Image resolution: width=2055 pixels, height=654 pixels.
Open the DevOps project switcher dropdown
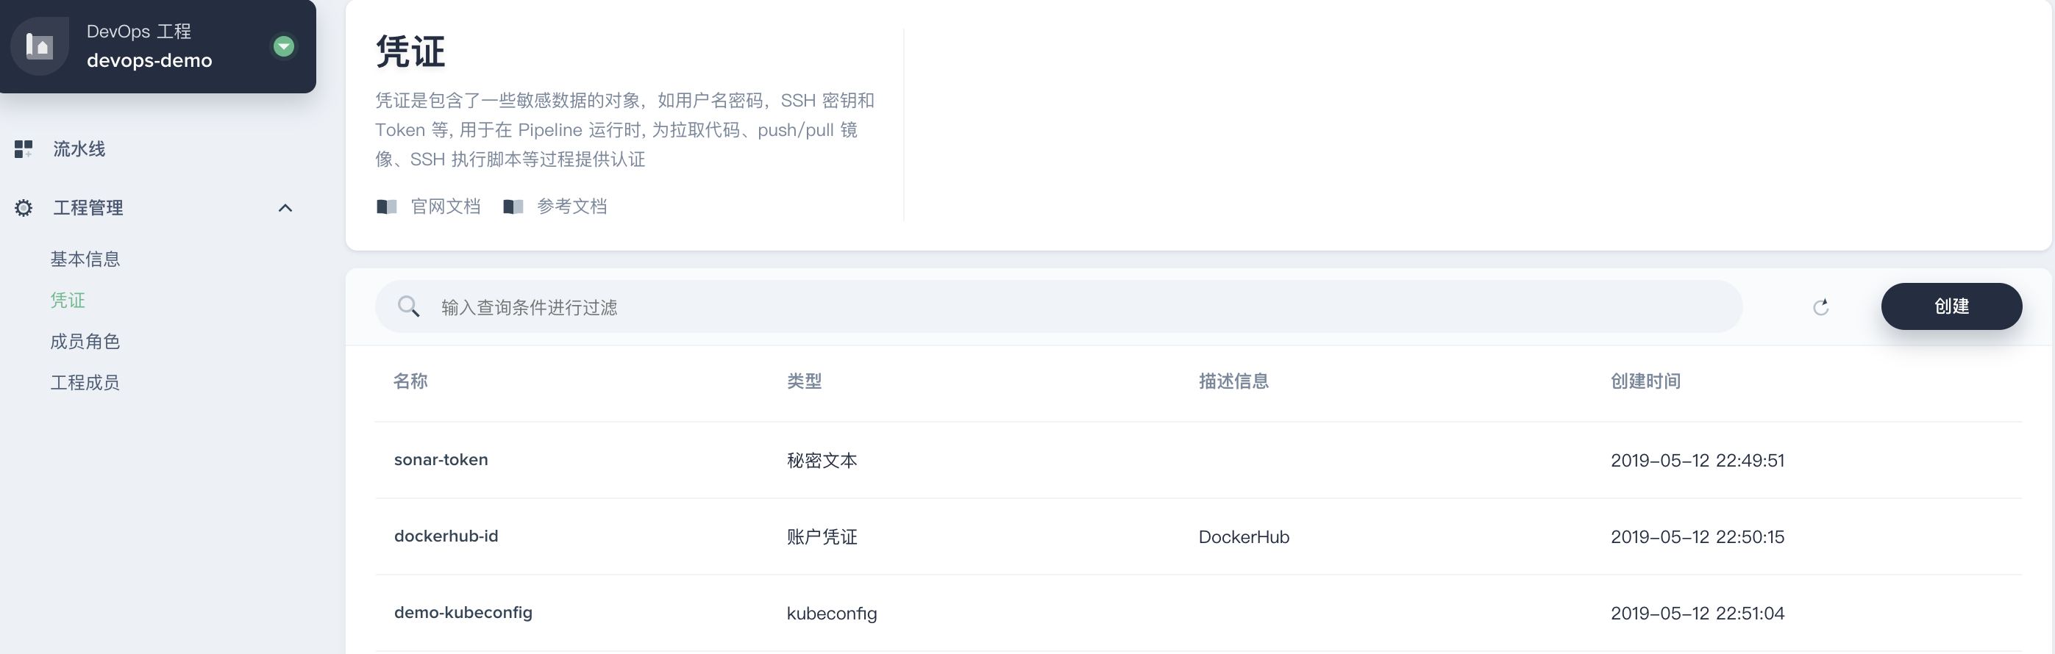point(283,46)
